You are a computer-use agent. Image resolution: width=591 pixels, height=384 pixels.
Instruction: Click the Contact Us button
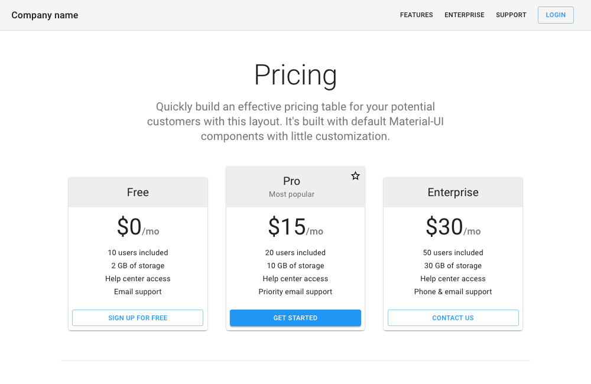click(x=453, y=318)
